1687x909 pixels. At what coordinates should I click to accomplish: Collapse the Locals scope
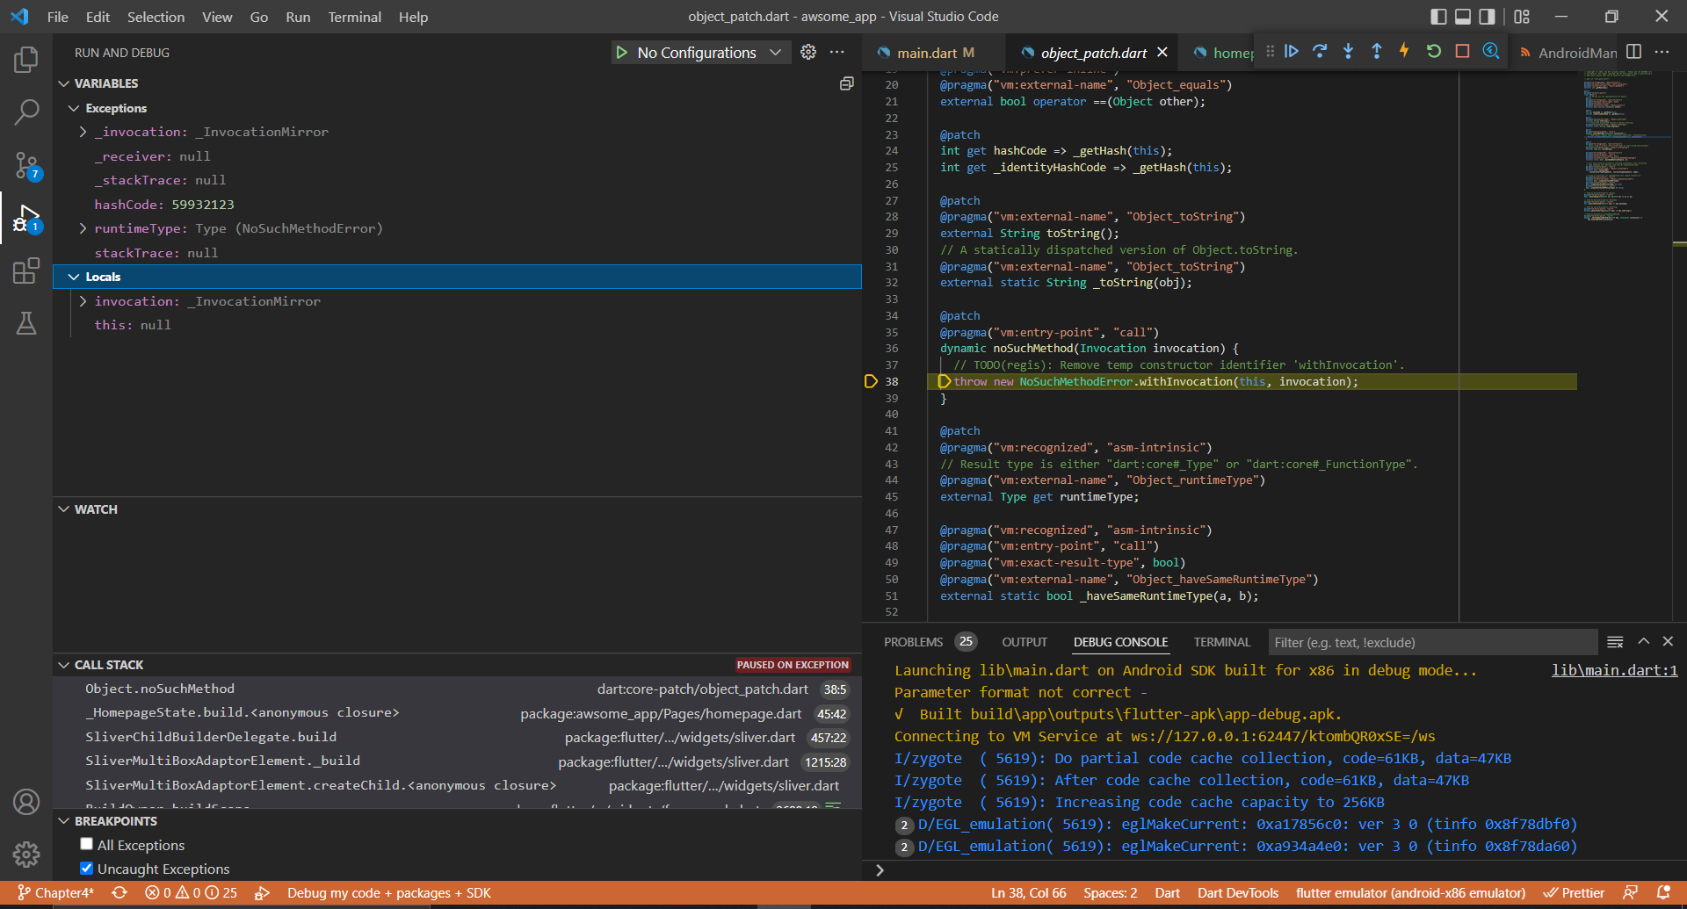[x=74, y=277]
